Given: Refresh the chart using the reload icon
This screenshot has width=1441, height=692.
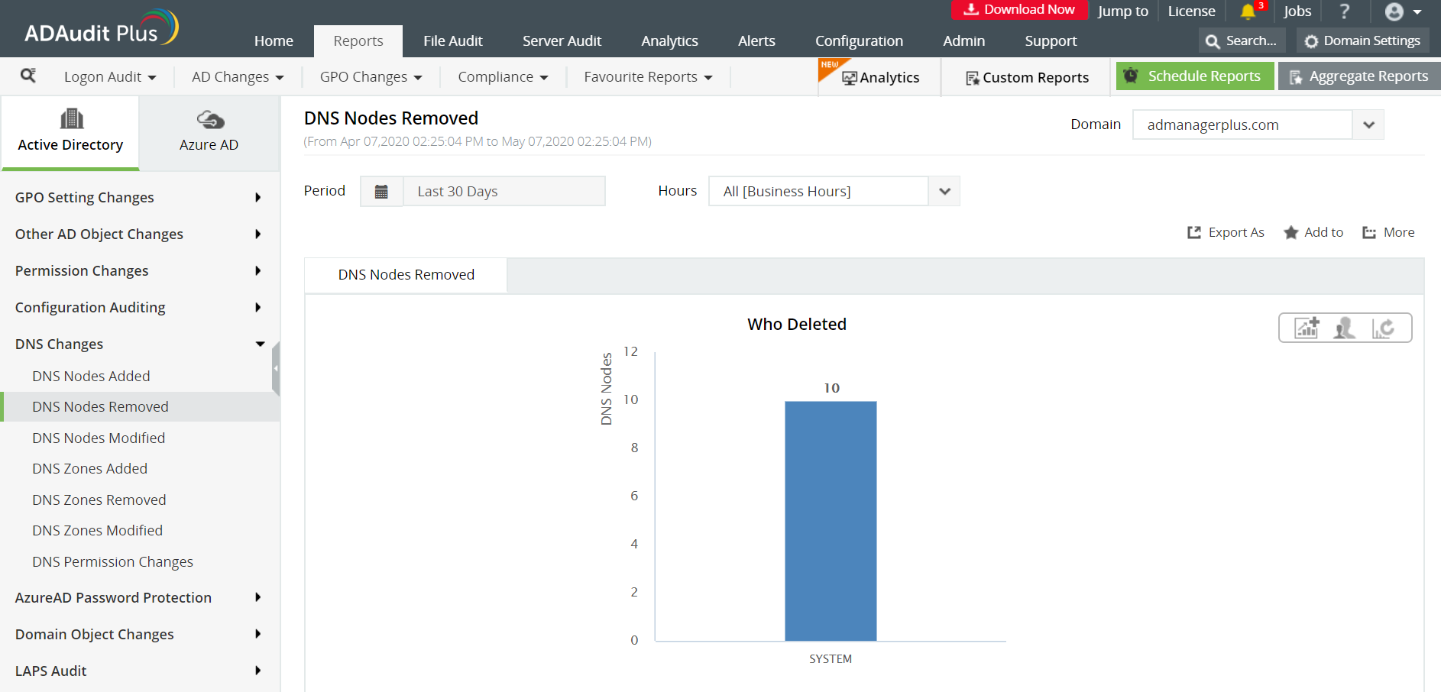Looking at the screenshot, I should point(1384,327).
